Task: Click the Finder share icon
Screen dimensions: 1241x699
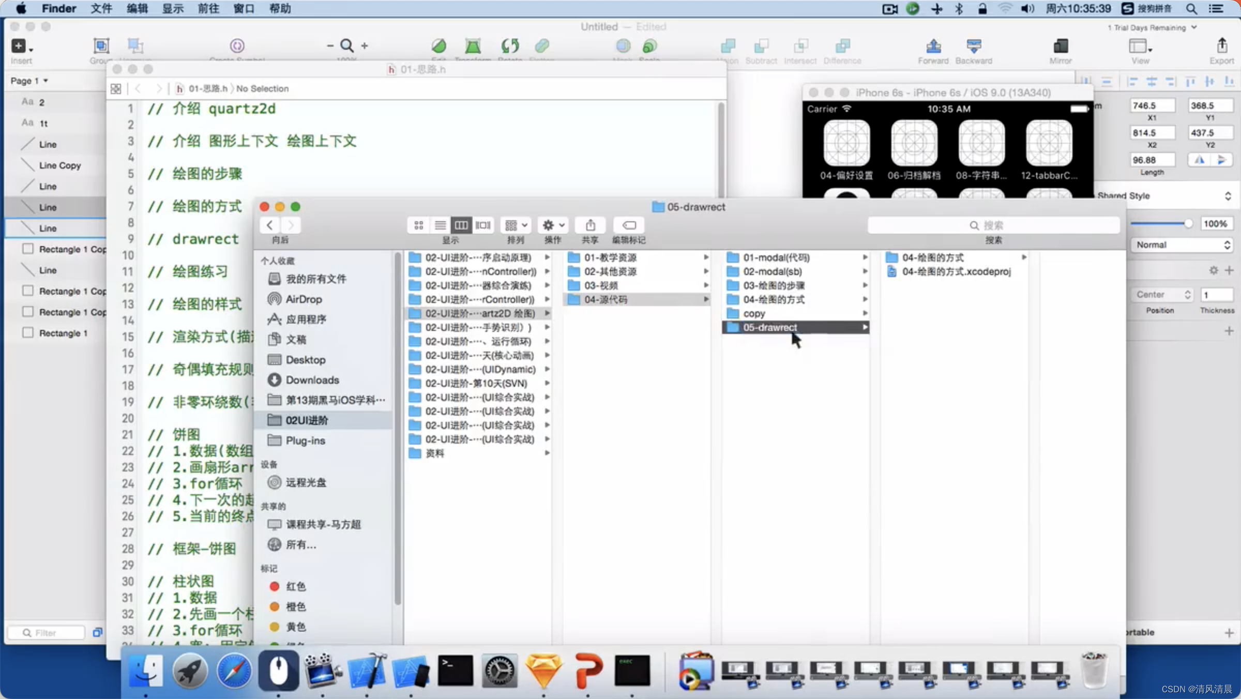Action: pos(590,225)
